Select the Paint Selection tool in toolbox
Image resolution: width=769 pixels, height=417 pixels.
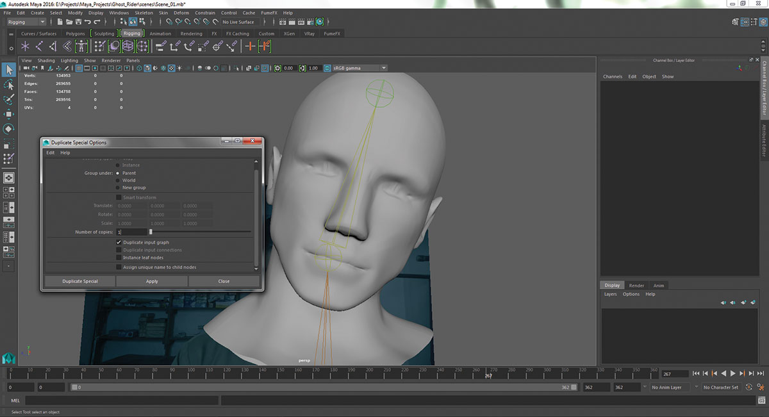tap(9, 99)
